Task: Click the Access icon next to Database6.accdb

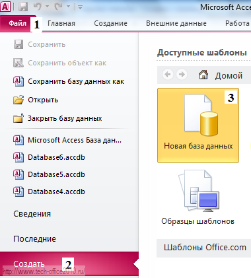Action: [18, 157]
